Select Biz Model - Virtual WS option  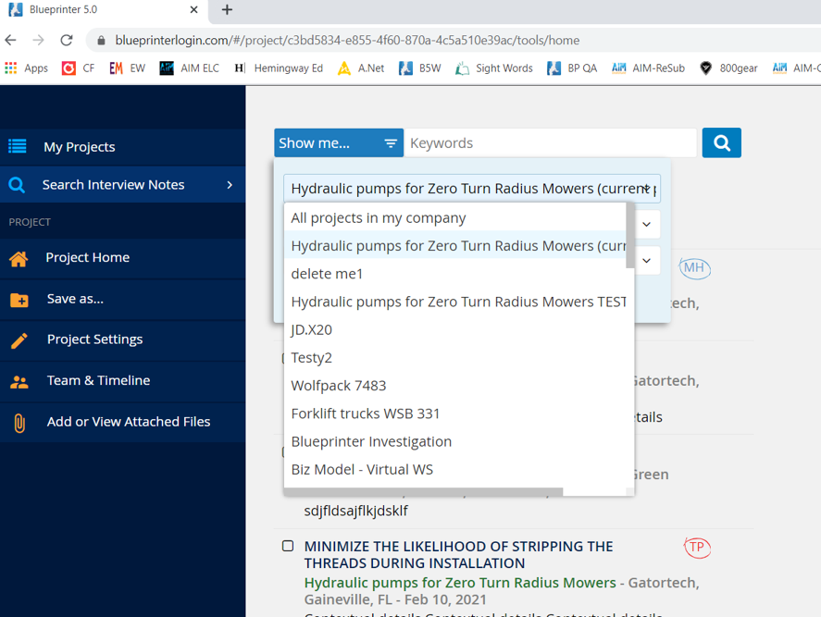coord(455,469)
